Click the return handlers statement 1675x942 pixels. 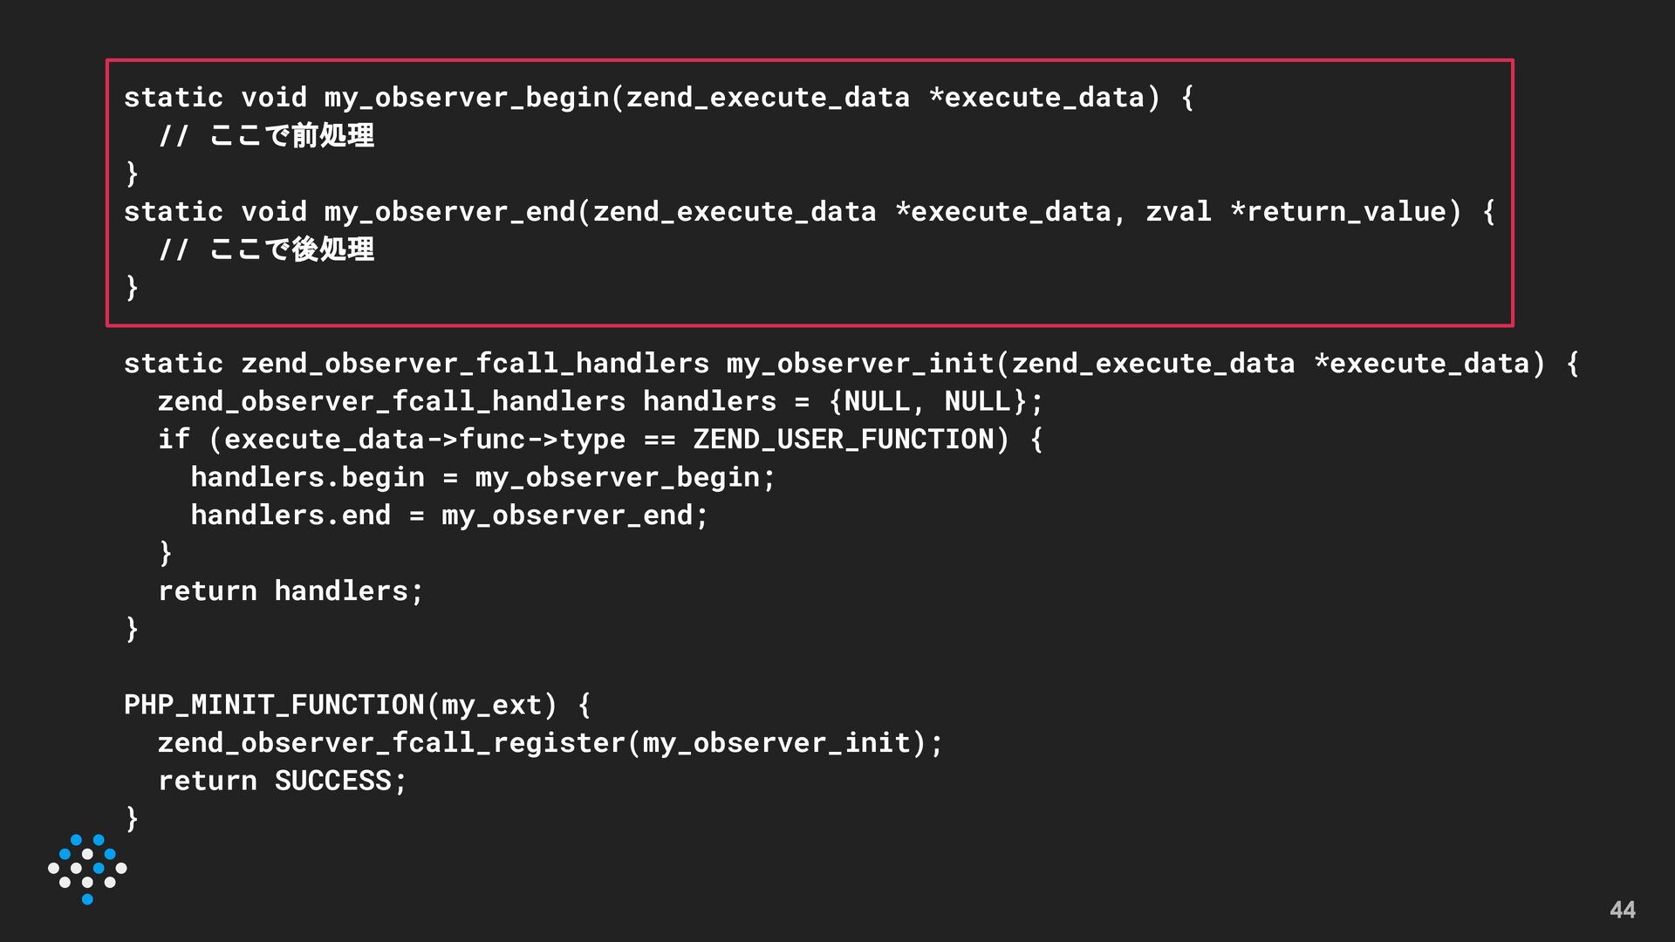[291, 590]
